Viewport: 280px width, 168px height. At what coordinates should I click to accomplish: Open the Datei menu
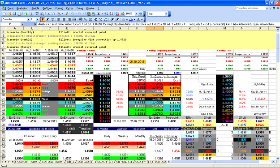tap(10, 8)
